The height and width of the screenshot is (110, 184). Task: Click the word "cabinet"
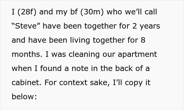pyautogui.click(x=27, y=82)
